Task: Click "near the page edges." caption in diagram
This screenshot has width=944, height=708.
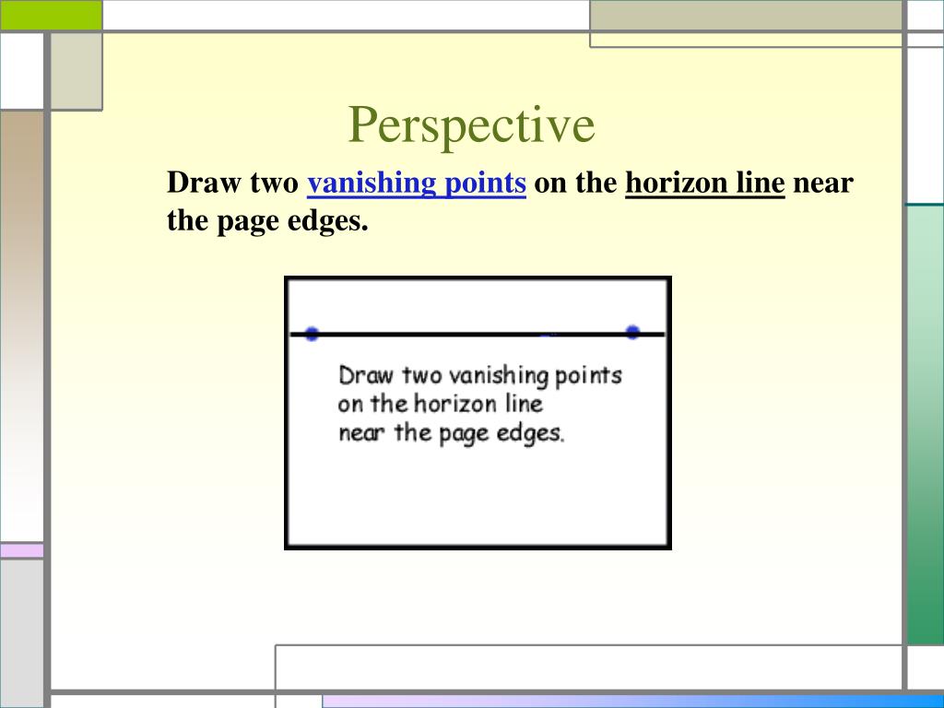Action: [451, 433]
